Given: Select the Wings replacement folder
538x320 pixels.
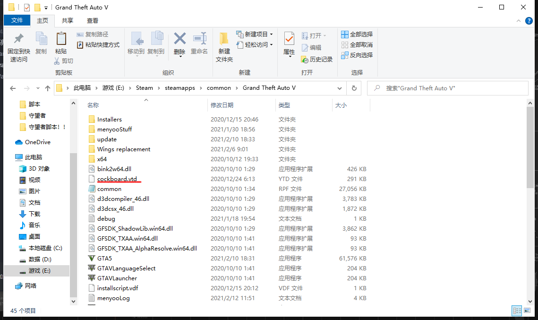Looking at the screenshot, I should click(x=124, y=149).
